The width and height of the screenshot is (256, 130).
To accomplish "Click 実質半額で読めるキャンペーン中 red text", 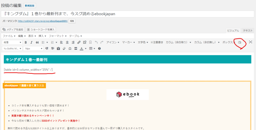I will tap(33, 116).
